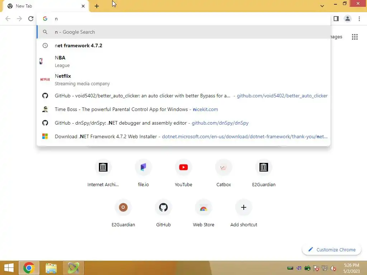Open the Google apps grid
This screenshot has height=275, width=367.
[355, 37]
